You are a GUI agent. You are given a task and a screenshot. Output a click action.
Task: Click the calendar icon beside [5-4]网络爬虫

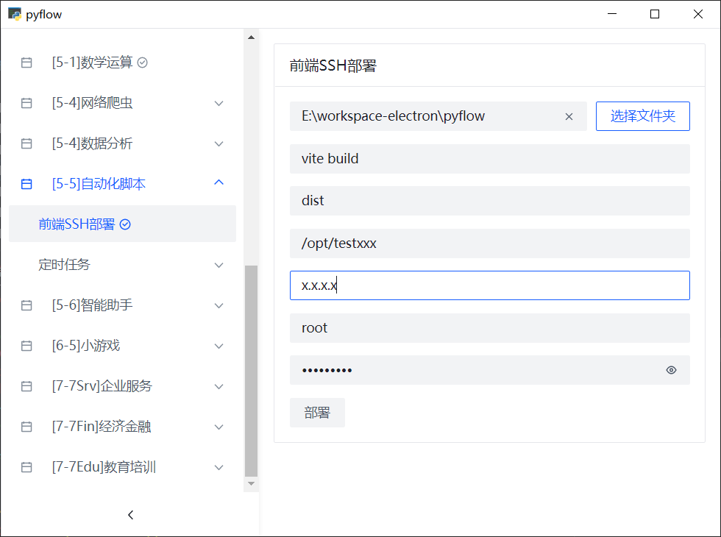pyautogui.click(x=26, y=104)
